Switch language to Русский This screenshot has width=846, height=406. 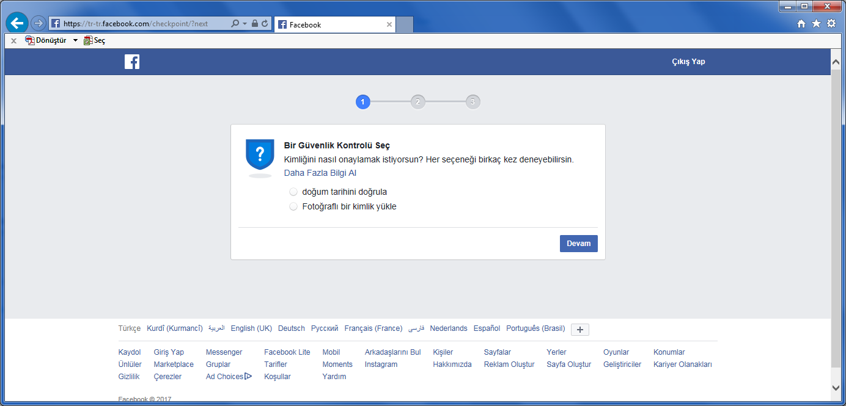coord(325,328)
